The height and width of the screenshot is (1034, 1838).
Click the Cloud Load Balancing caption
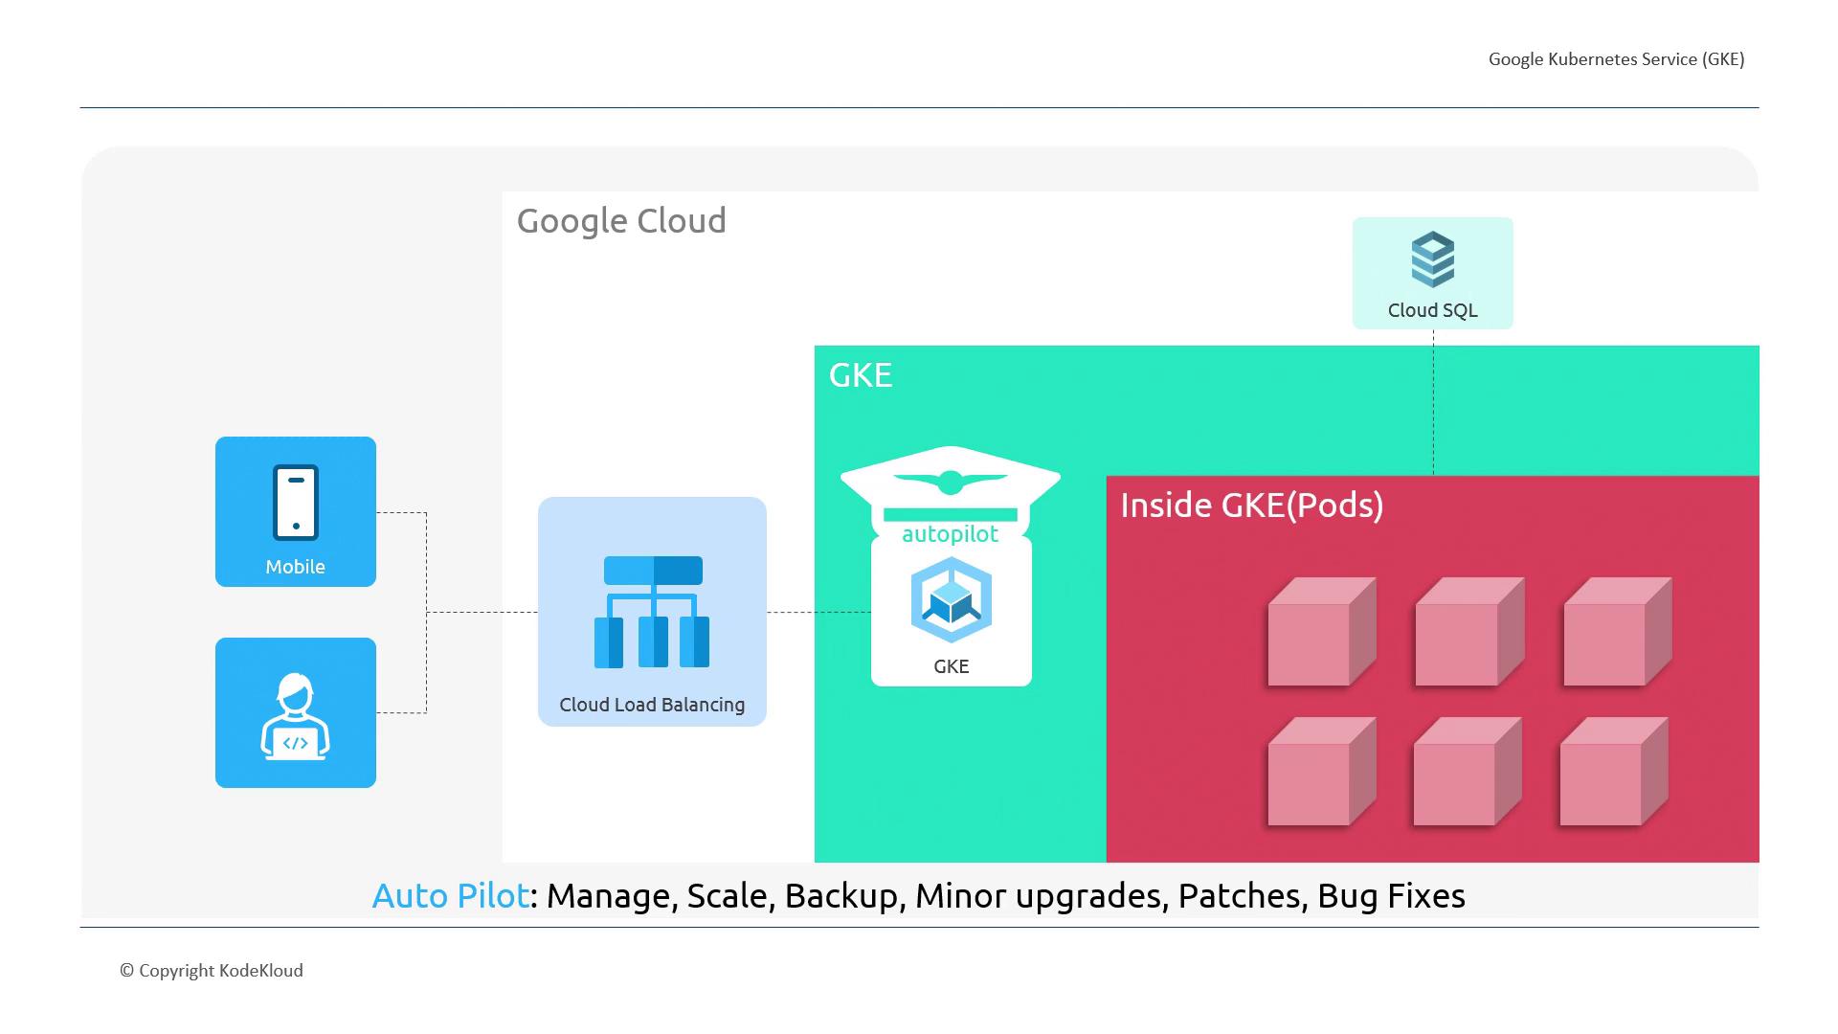[x=652, y=705]
